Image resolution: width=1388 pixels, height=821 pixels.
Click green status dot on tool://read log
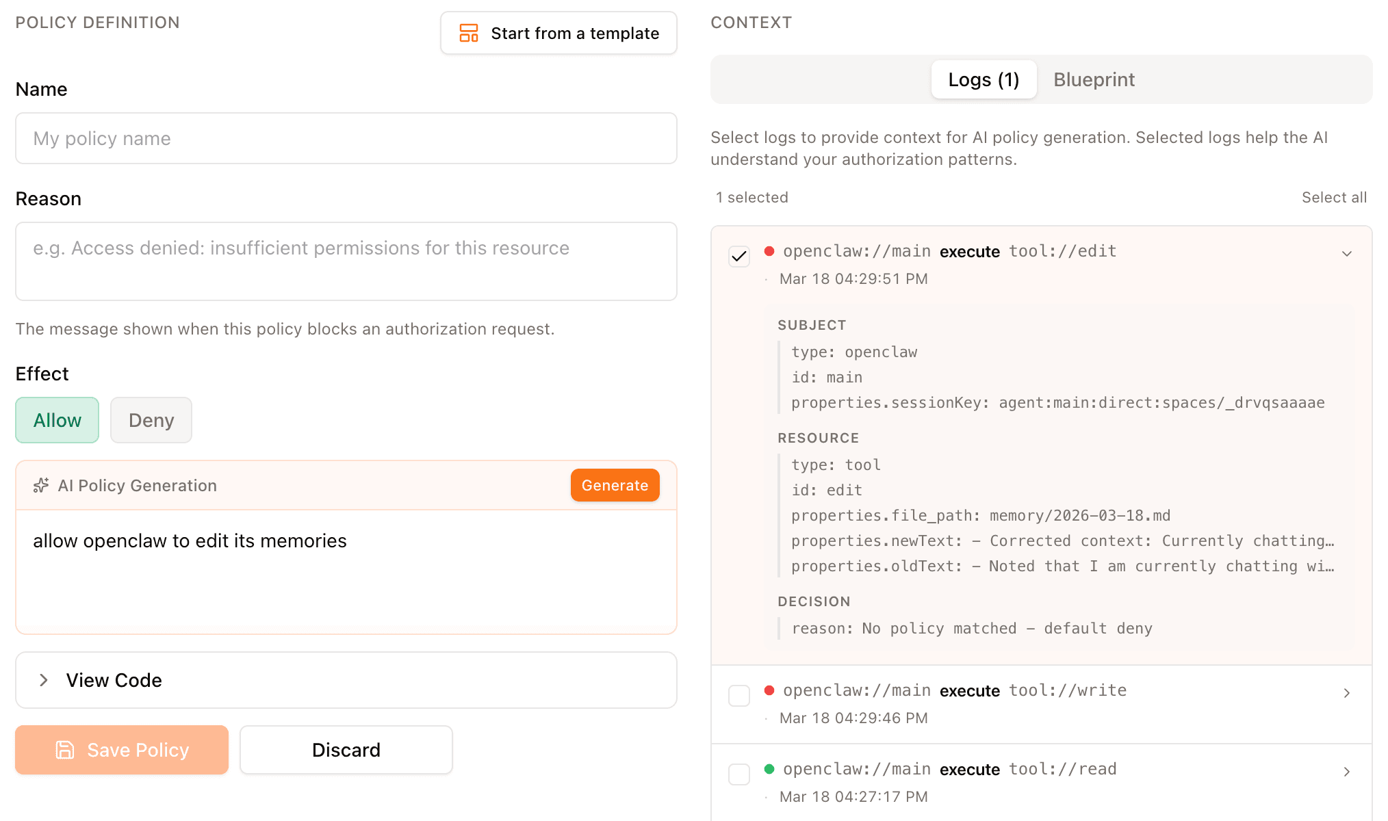click(x=769, y=769)
